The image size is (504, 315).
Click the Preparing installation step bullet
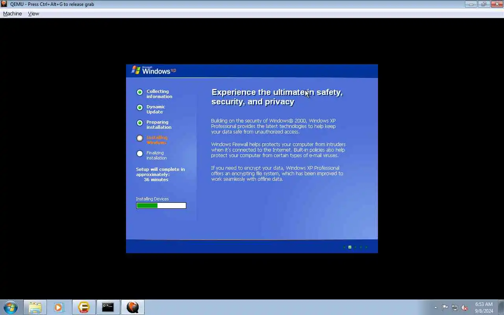click(140, 123)
